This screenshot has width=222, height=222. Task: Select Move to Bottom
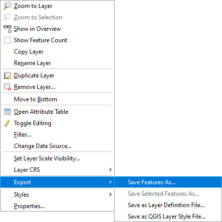tap(57, 99)
